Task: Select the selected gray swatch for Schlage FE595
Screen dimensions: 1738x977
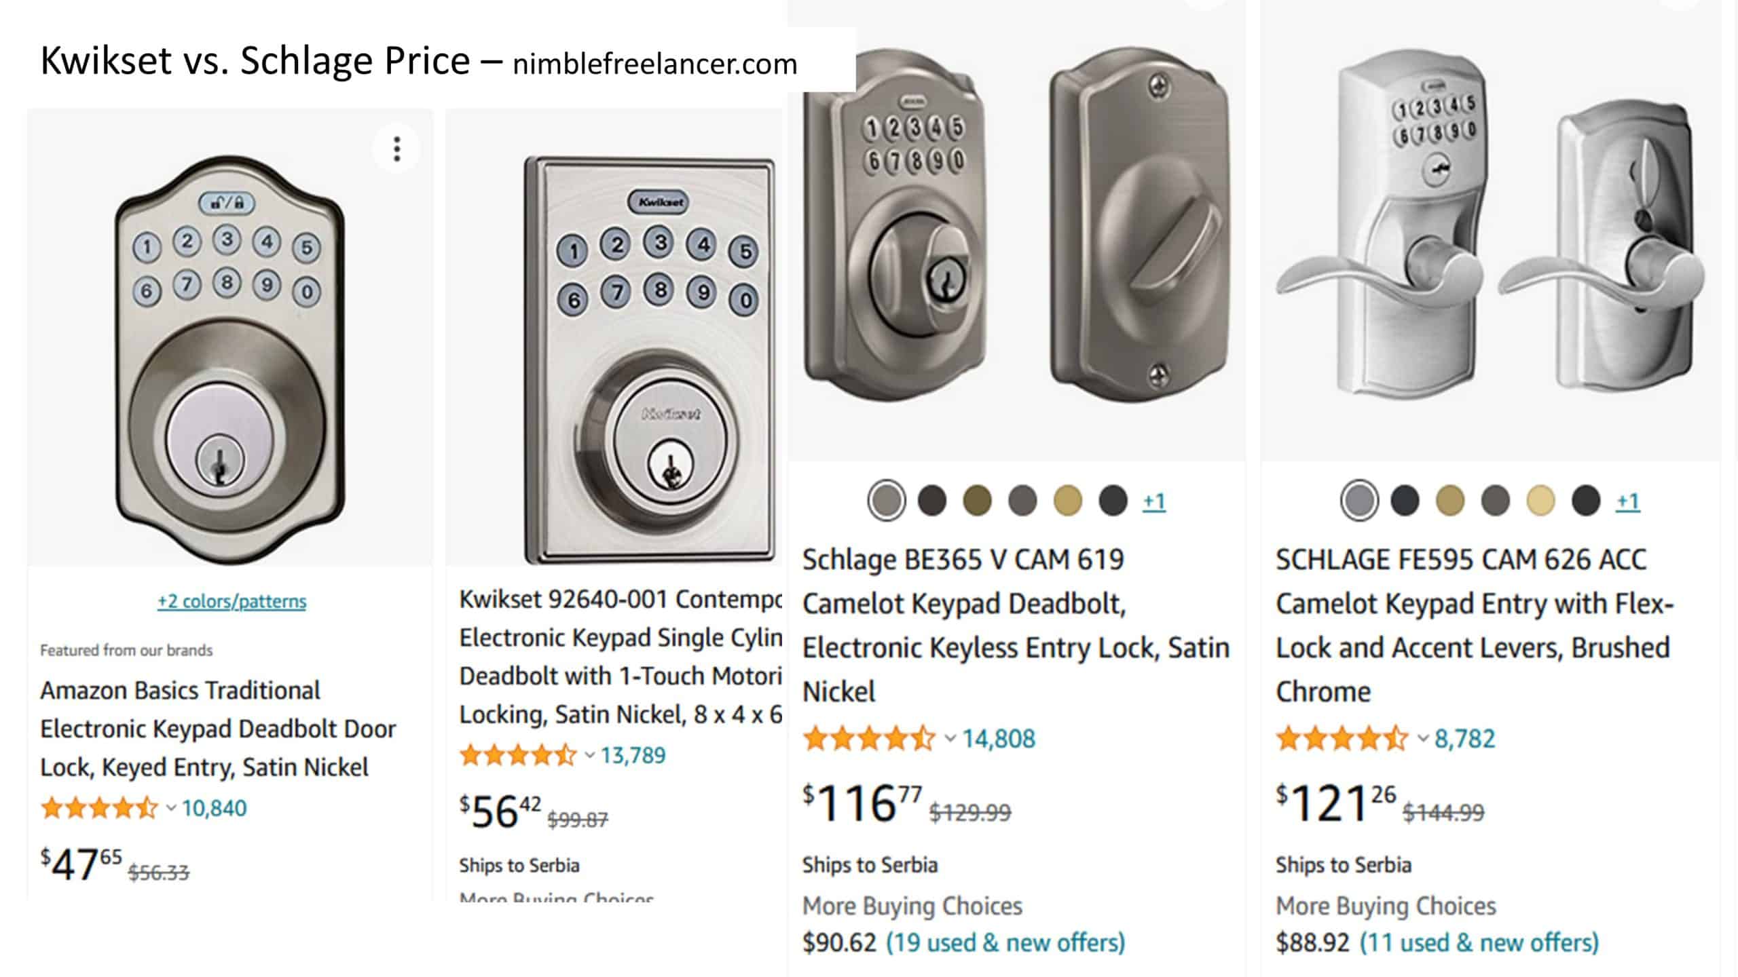Action: click(1359, 501)
